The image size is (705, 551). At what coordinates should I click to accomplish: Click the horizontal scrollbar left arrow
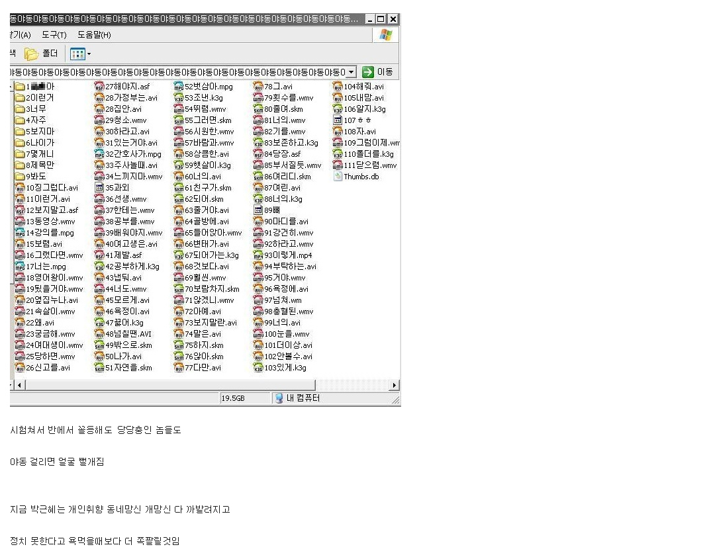coord(19,385)
